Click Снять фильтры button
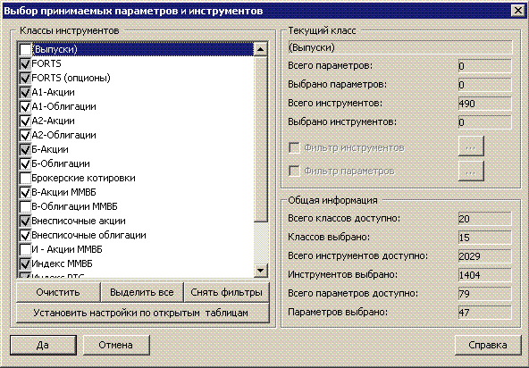The image size is (529, 368). tap(227, 292)
